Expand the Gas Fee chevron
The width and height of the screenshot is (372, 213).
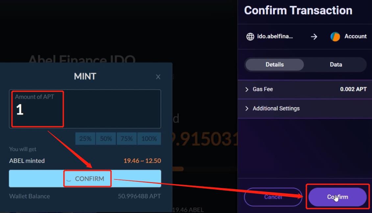(247, 89)
